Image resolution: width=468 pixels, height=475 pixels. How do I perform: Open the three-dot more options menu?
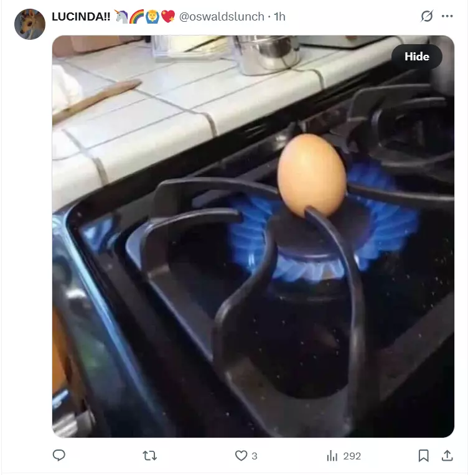447,16
